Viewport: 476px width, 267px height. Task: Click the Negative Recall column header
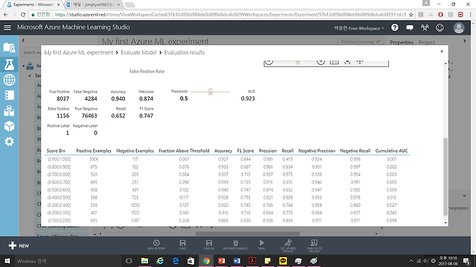tap(355, 151)
